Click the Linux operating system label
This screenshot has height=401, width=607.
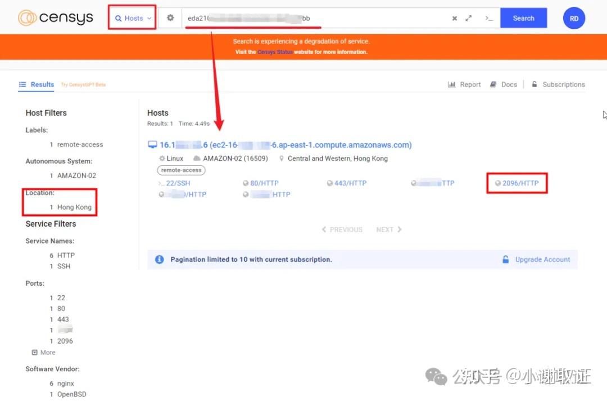click(175, 159)
